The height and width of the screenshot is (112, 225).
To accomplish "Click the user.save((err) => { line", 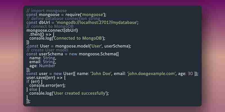I will click(46, 78).
